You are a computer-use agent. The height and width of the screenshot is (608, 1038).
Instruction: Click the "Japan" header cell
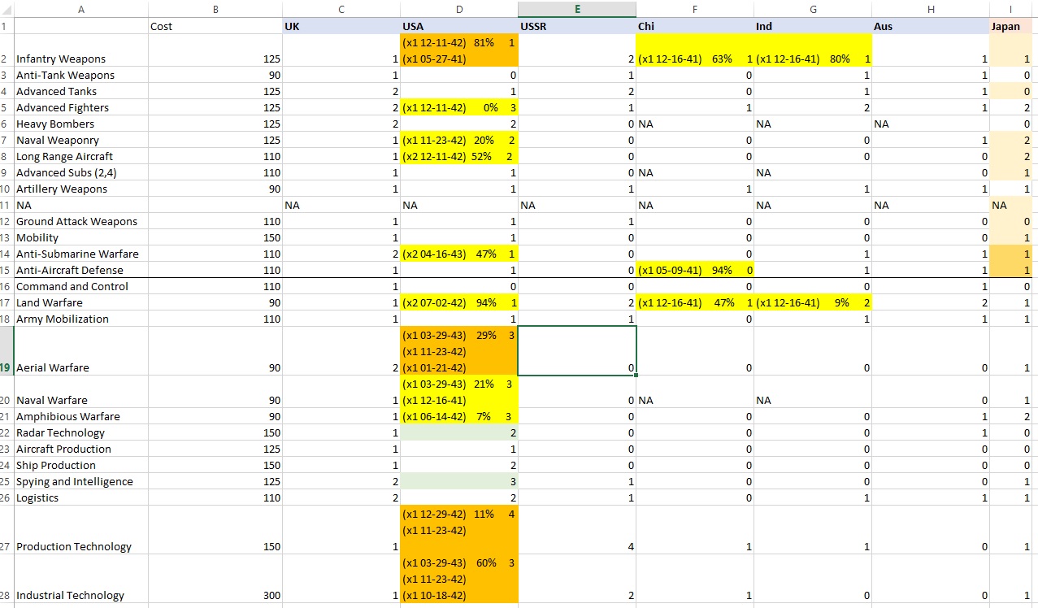[x=1010, y=26]
